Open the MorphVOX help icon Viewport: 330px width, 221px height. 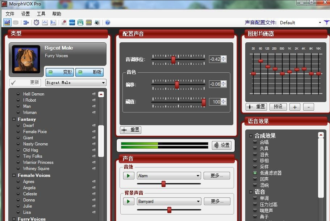pos(107,22)
